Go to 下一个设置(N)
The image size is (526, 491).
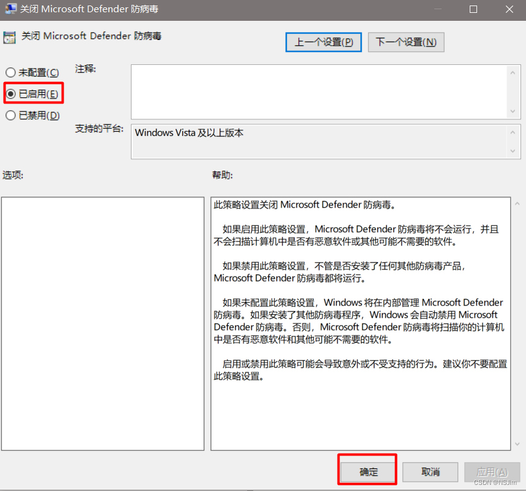[x=406, y=42]
